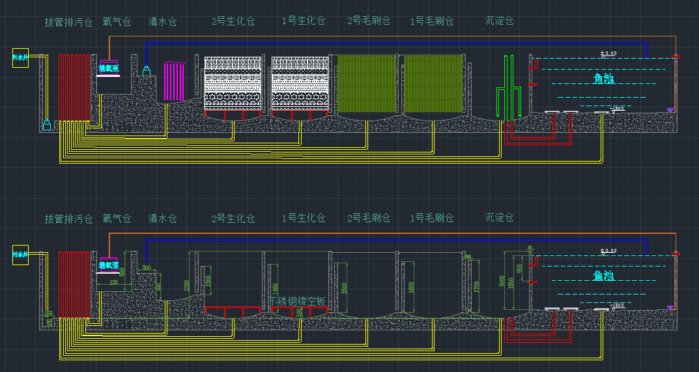699x372 pixels.
Task: Select the green brush fill in top 2号毛刷仓
Action: pyautogui.click(x=364, y=85)
